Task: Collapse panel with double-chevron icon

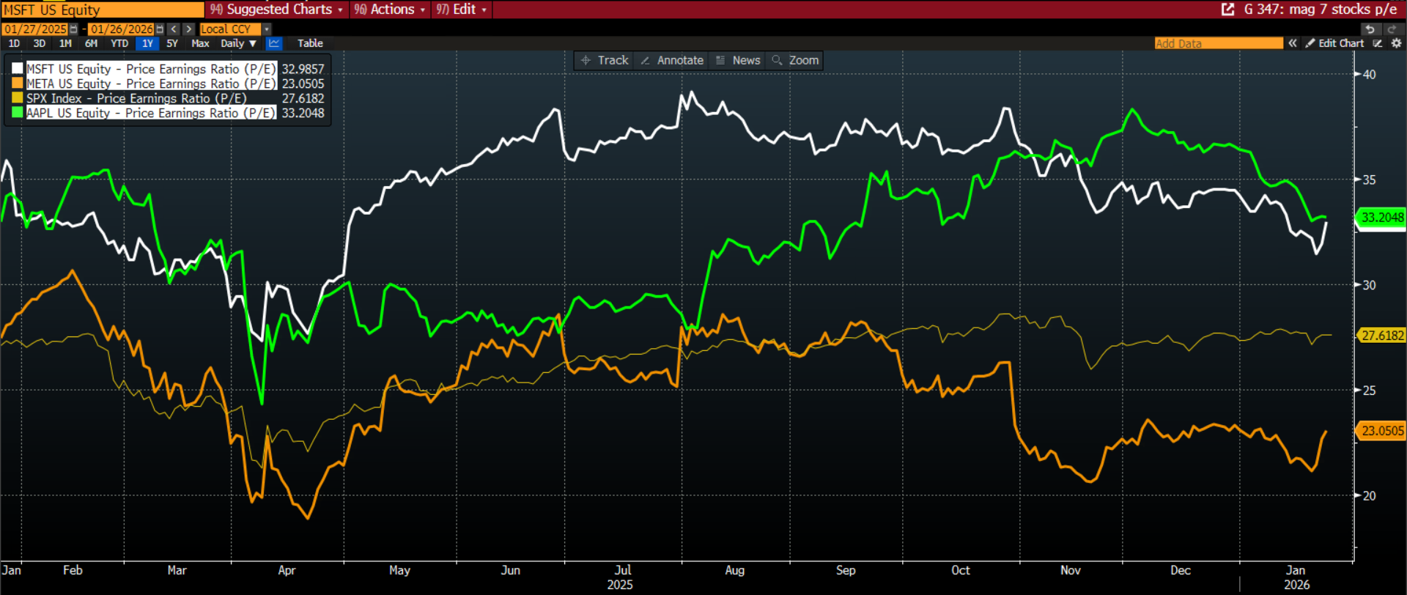Action: point(1293,43)
